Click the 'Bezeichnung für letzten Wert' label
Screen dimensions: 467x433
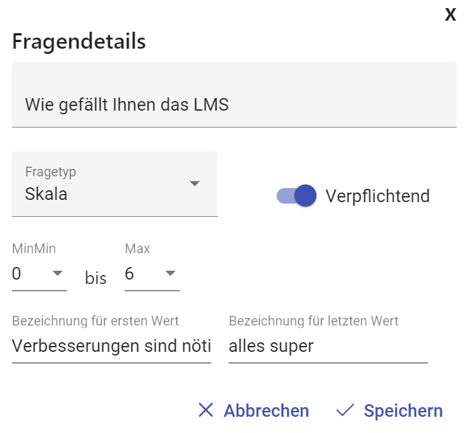pyautogui.click(x=314, y=321)
